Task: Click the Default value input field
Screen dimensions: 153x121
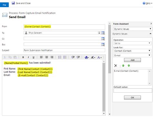Action: coord(133,91)
